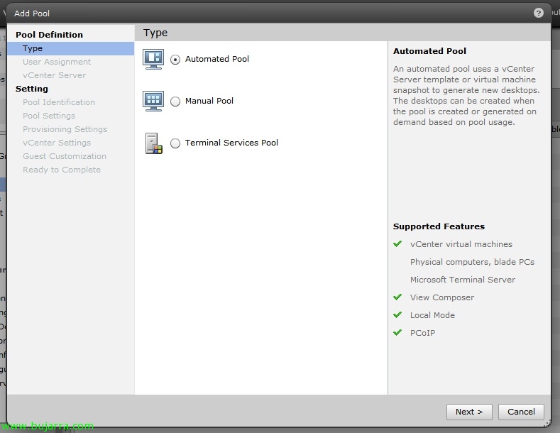
Task: Open Provisioning Settings step
Action: [x=65, y=129]
